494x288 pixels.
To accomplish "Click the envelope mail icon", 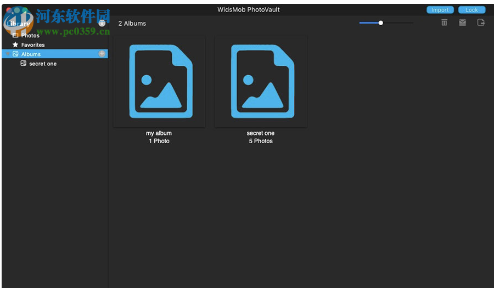I will coord(462,22).
